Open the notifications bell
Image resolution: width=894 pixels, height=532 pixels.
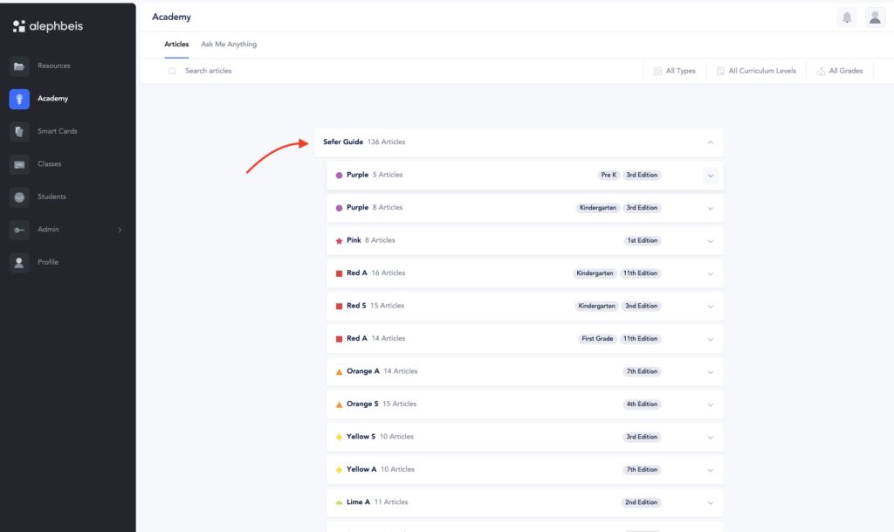[847, 17]
